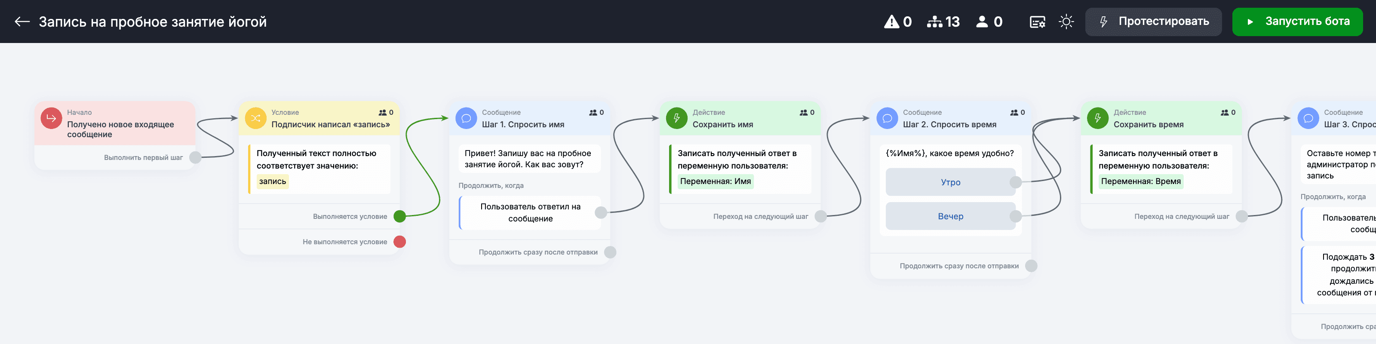Go back using the left arrow icon
Image resolution: width=1376 pixels, height=344 pixels.
22,21
